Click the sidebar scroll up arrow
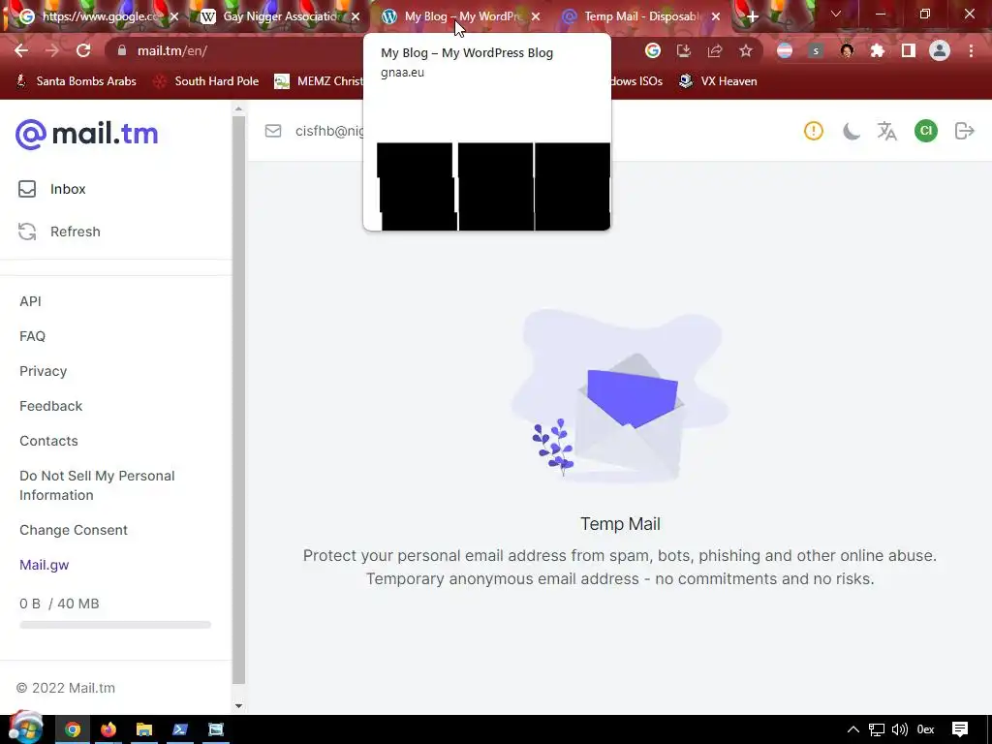Screen dimensions: 992x744 click(238, 108)
